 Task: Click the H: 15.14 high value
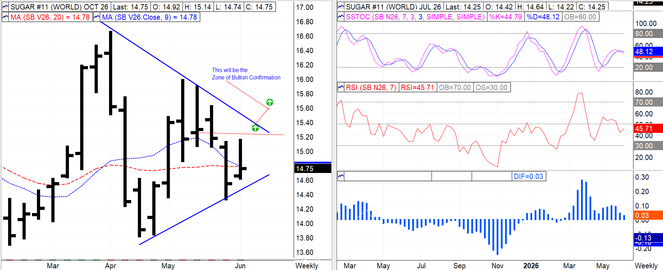197,7
